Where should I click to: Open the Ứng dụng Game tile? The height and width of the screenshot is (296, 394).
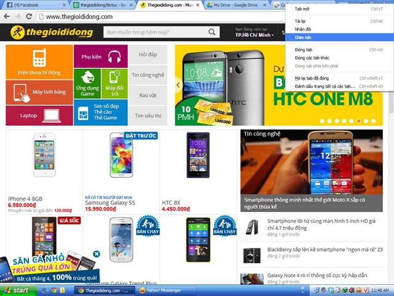(x=87, y=84)
